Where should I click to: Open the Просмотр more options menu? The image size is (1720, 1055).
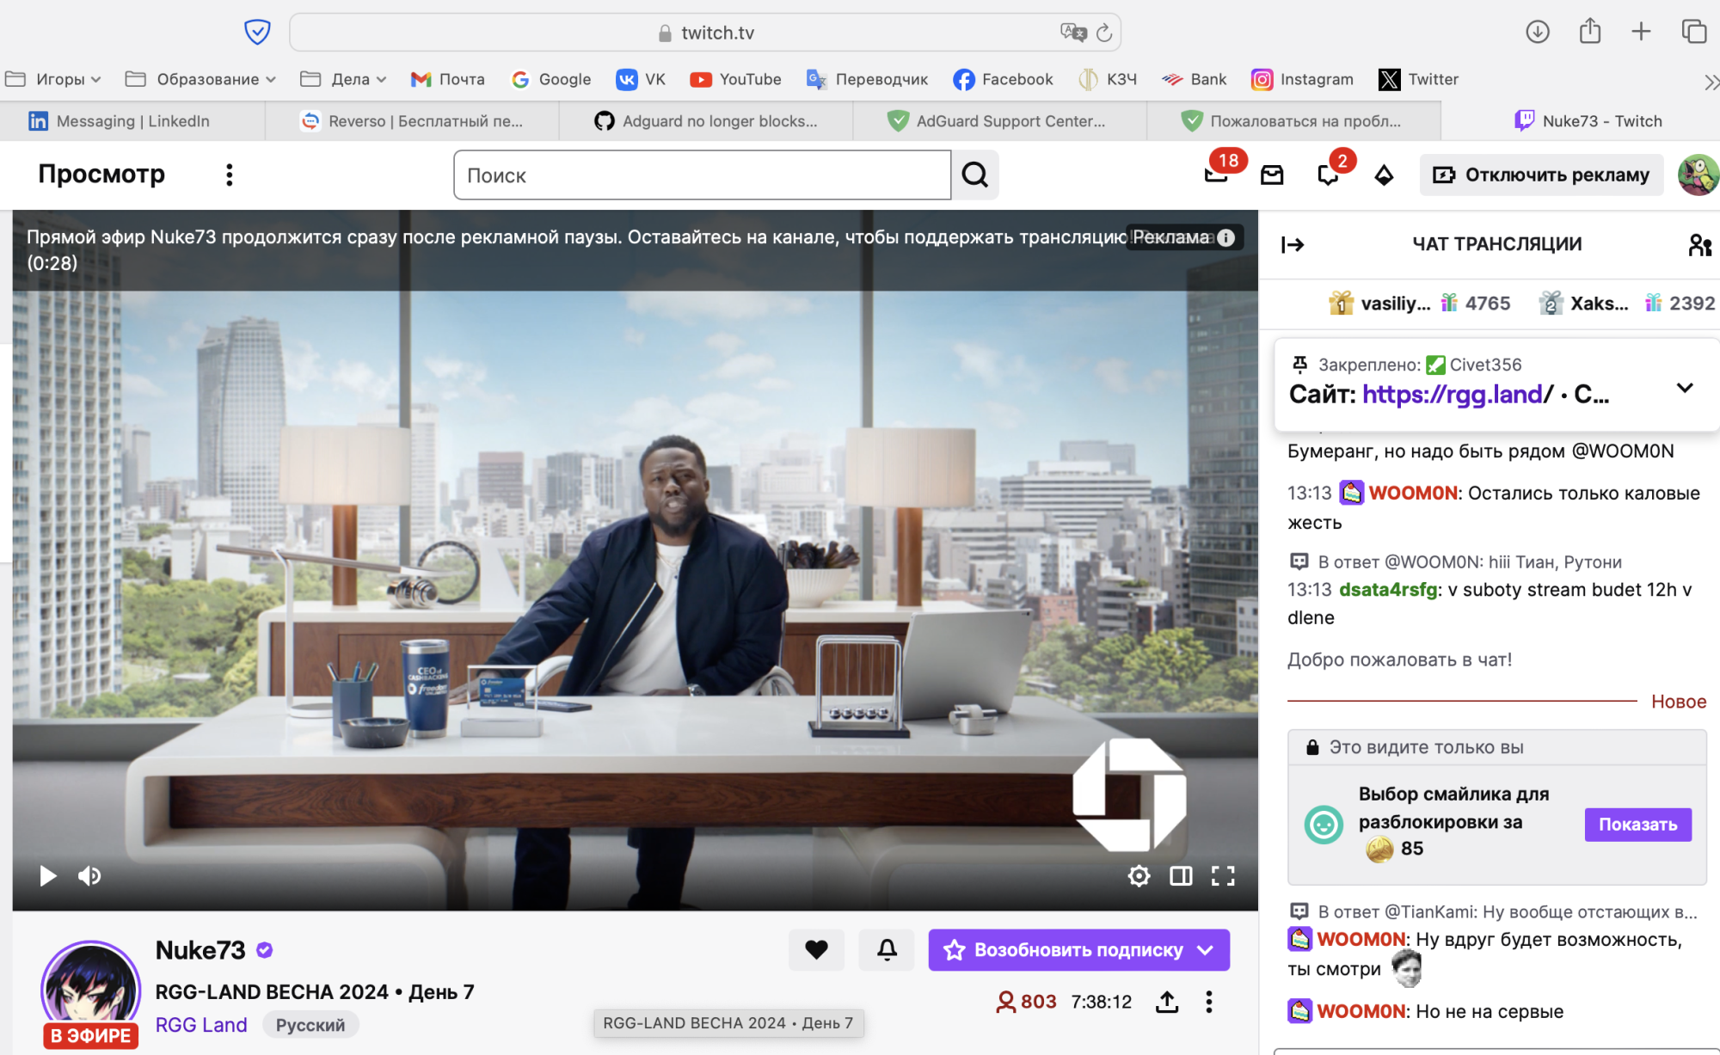coord(229,175)
